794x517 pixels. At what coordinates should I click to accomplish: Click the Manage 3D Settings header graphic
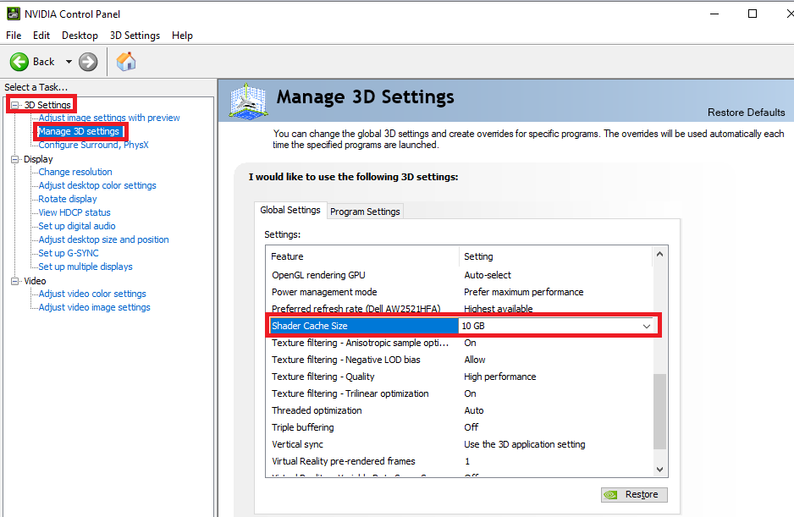coord(248,101)
